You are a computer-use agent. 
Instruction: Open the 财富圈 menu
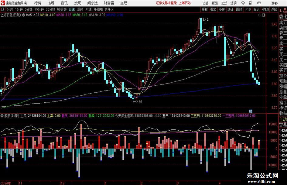click(x=109, y=3)
